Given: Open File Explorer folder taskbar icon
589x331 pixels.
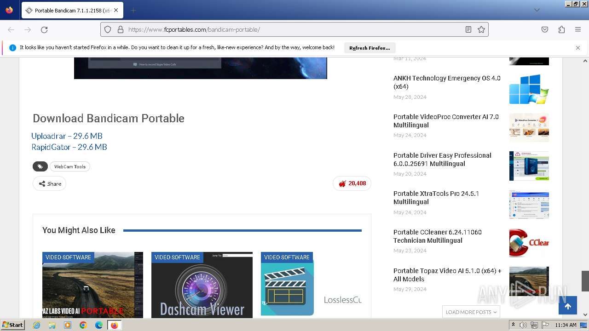Looking at the screenshot, I should click(52, 325).
